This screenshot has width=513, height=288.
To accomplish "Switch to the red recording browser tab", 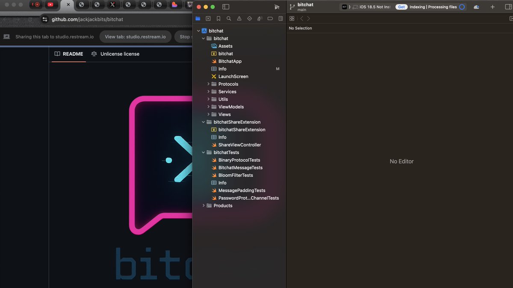I will [x=37, y=5].
